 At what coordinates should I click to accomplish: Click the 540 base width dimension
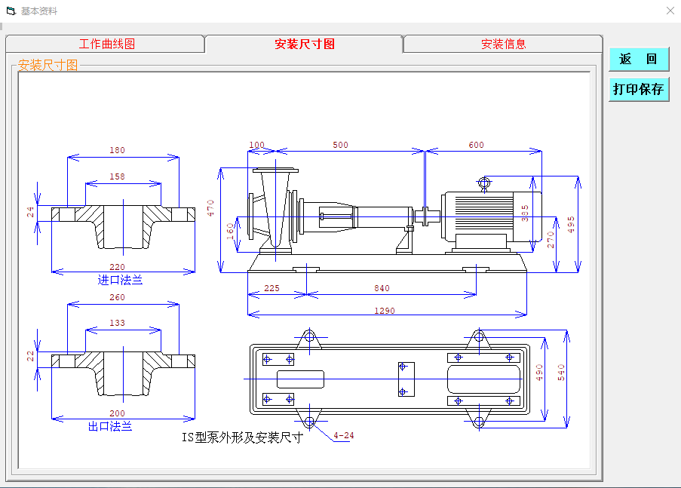pyautogui.click(x=561, y=373)
